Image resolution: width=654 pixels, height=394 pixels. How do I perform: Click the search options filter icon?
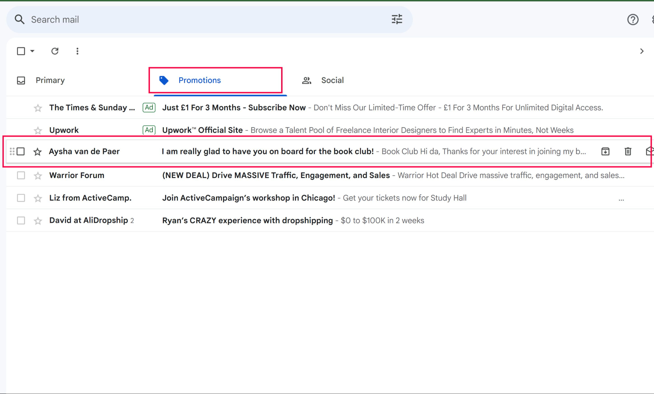397,19
